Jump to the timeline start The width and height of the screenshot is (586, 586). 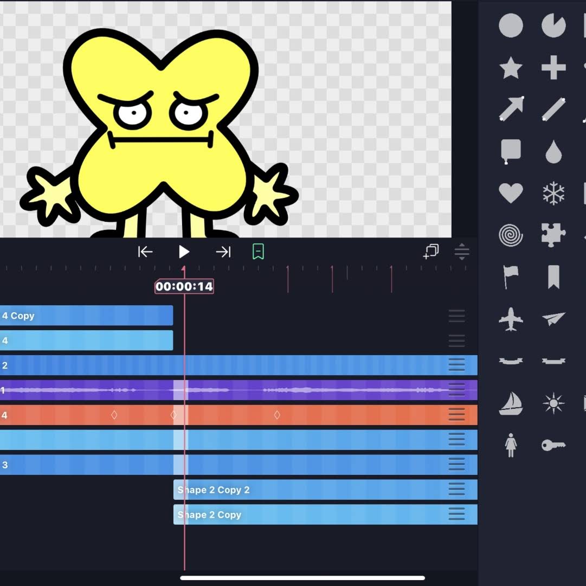(145, 252)
